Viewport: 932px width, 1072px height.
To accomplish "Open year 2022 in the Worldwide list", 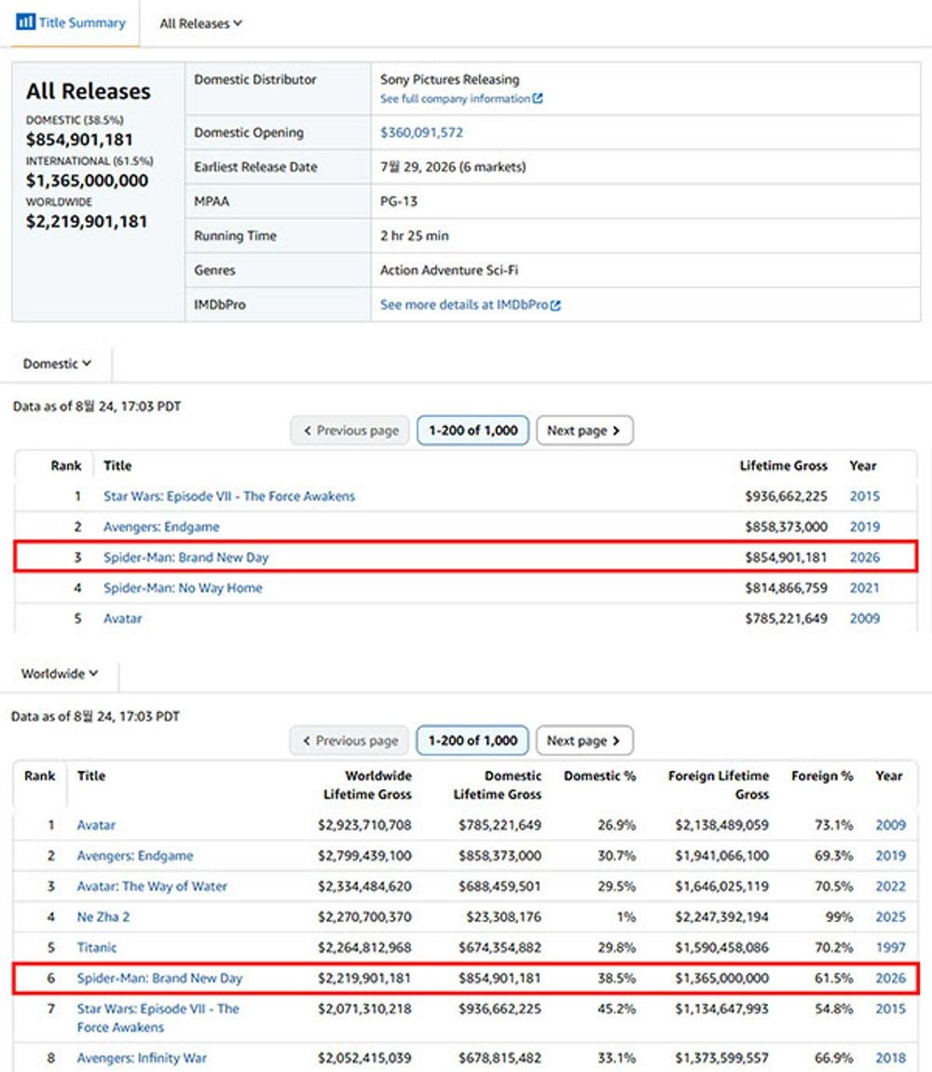I will click(890, 886).
